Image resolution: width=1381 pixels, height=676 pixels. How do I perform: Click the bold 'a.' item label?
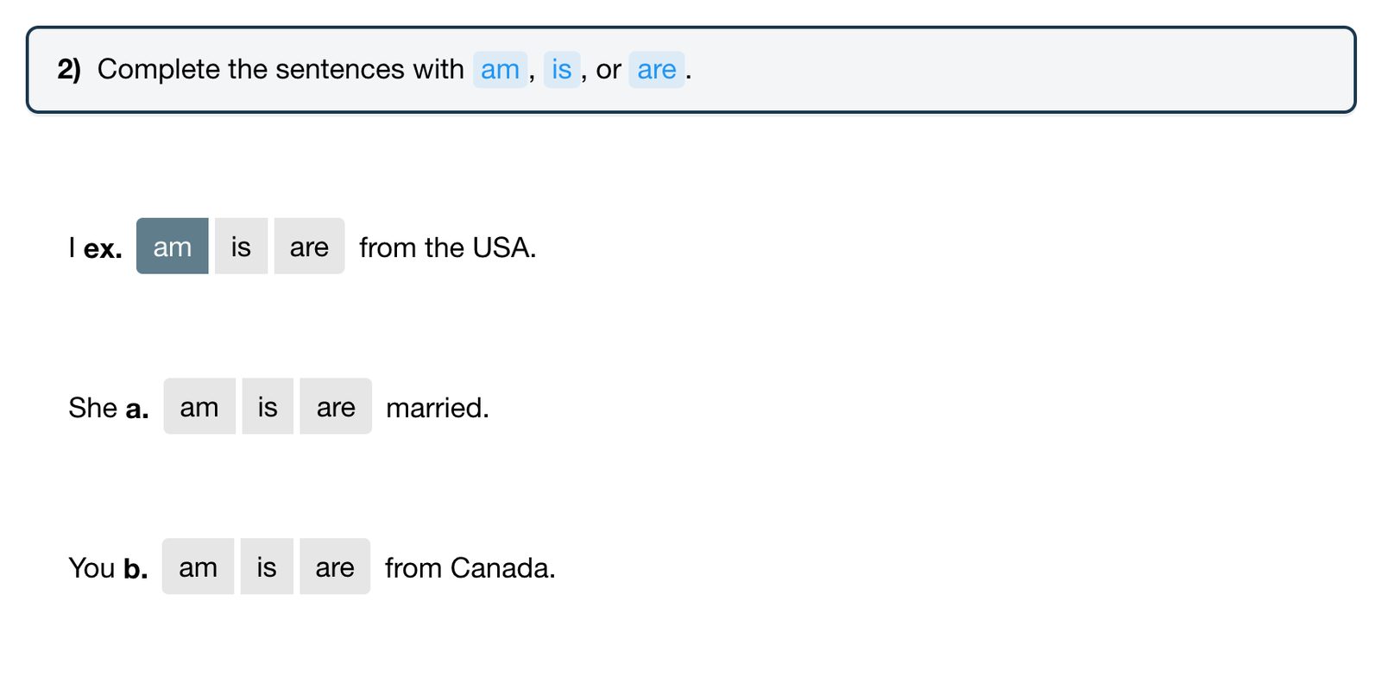pos(136,409)
